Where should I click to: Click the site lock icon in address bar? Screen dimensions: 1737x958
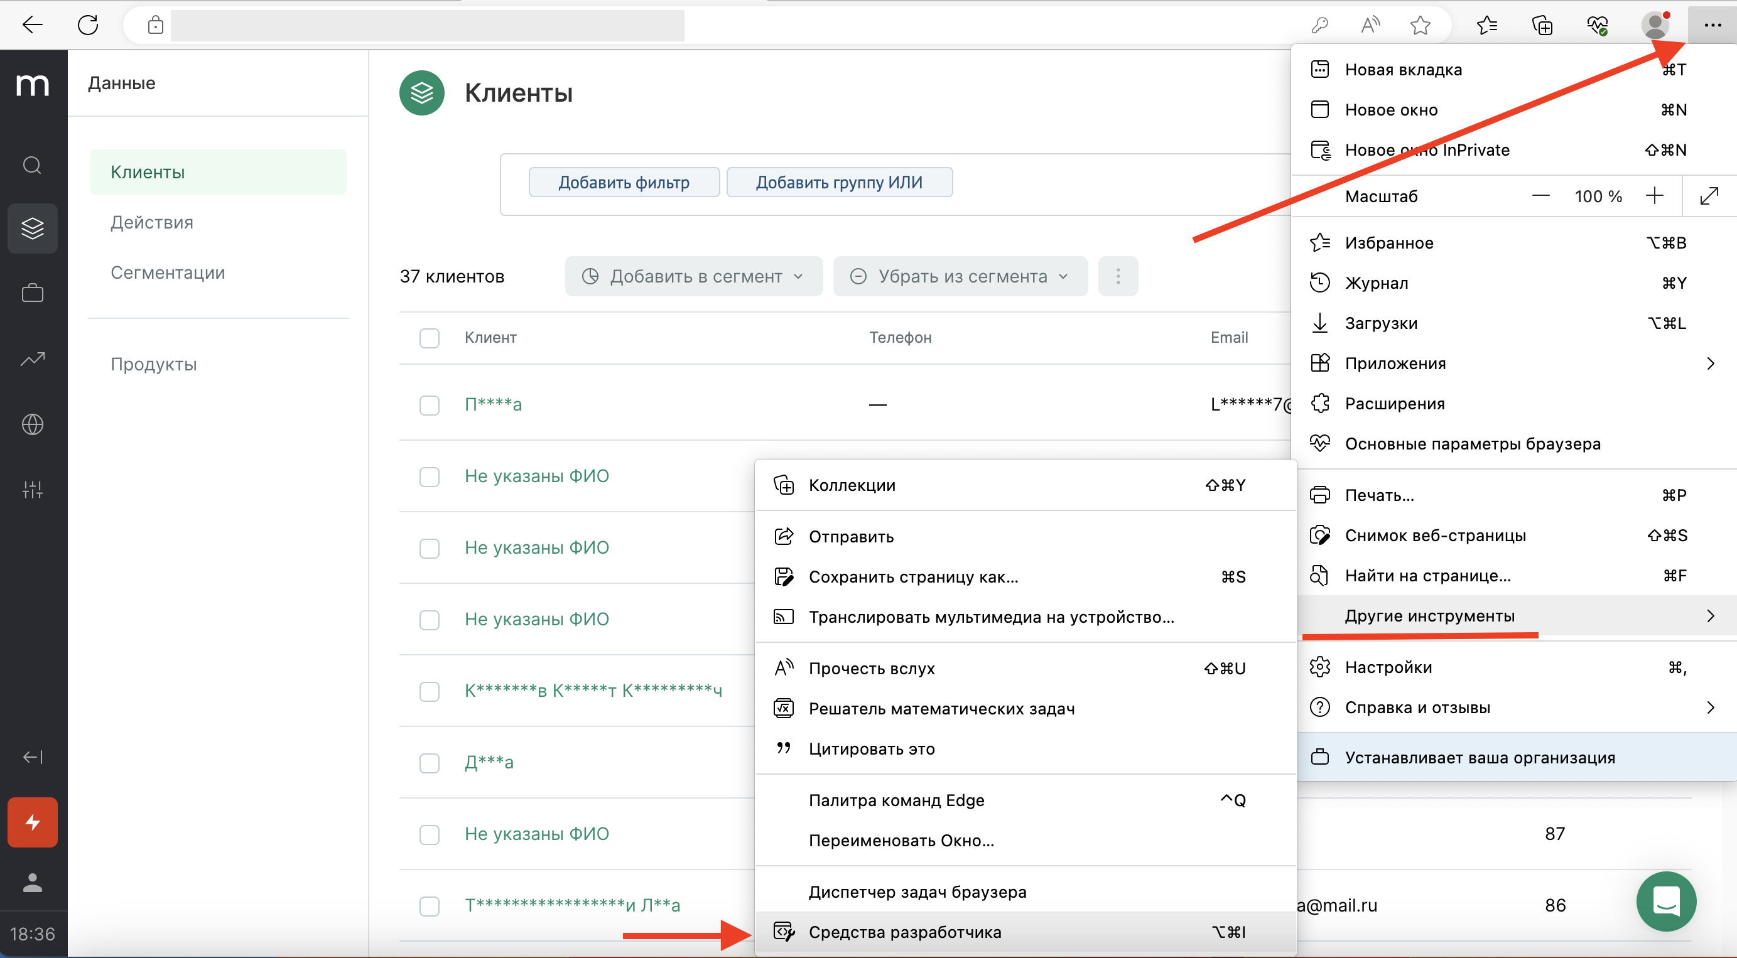tap(156, 25)
